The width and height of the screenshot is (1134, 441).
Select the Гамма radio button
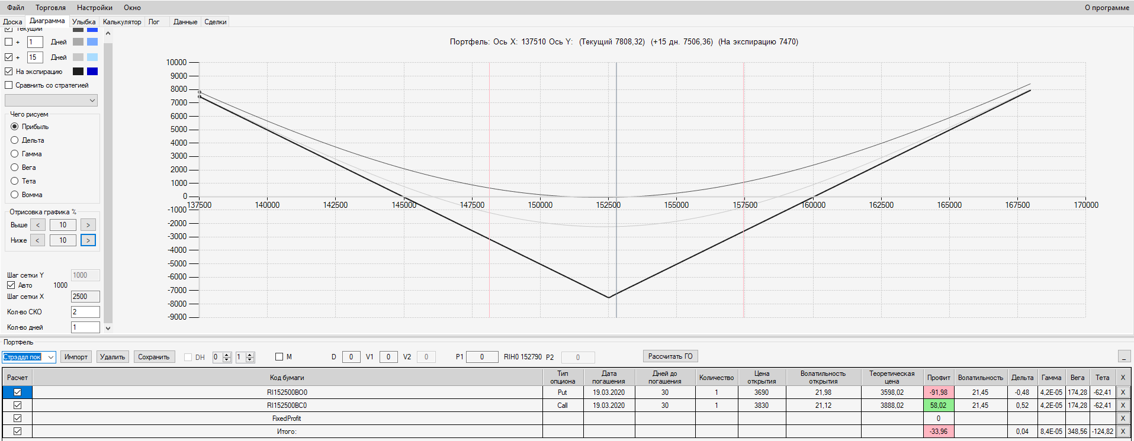[15, 154]
